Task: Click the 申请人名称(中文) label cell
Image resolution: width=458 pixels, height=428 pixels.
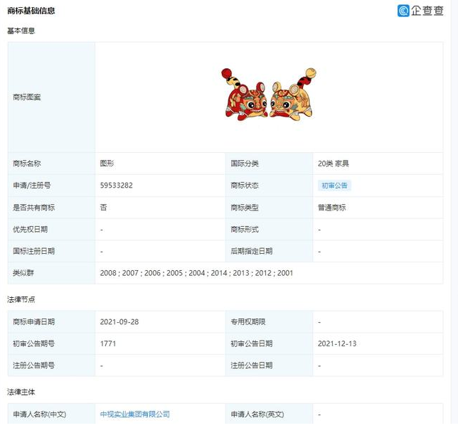Action: [51, 414]
